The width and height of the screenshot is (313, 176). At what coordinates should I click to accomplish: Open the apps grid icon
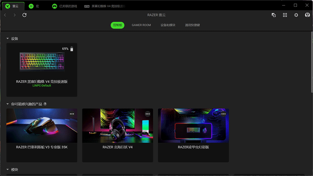(285, 15)
